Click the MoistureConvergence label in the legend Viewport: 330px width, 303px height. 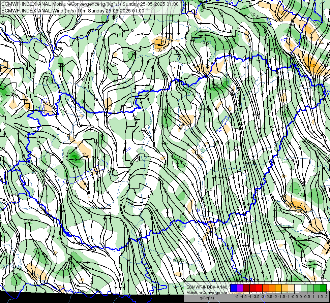coord(206,293)
